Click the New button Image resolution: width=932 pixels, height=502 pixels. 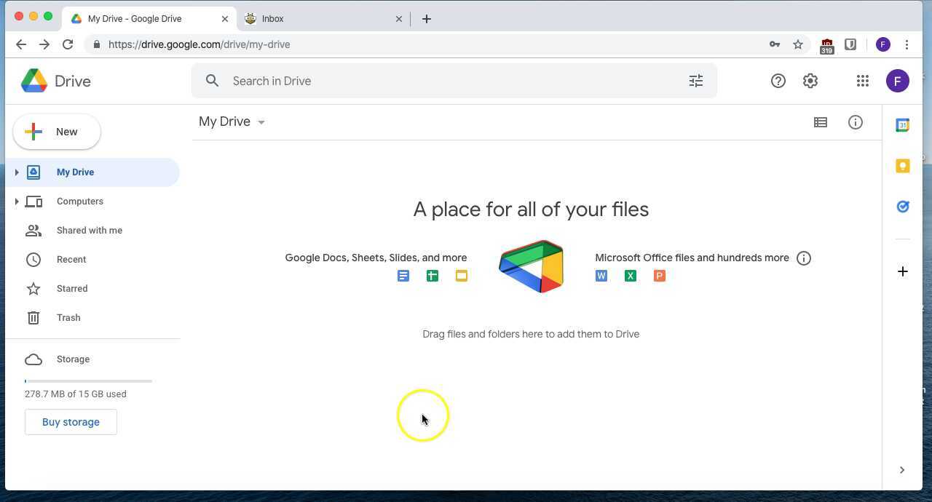pyautogui.click(x=56, y=132)
